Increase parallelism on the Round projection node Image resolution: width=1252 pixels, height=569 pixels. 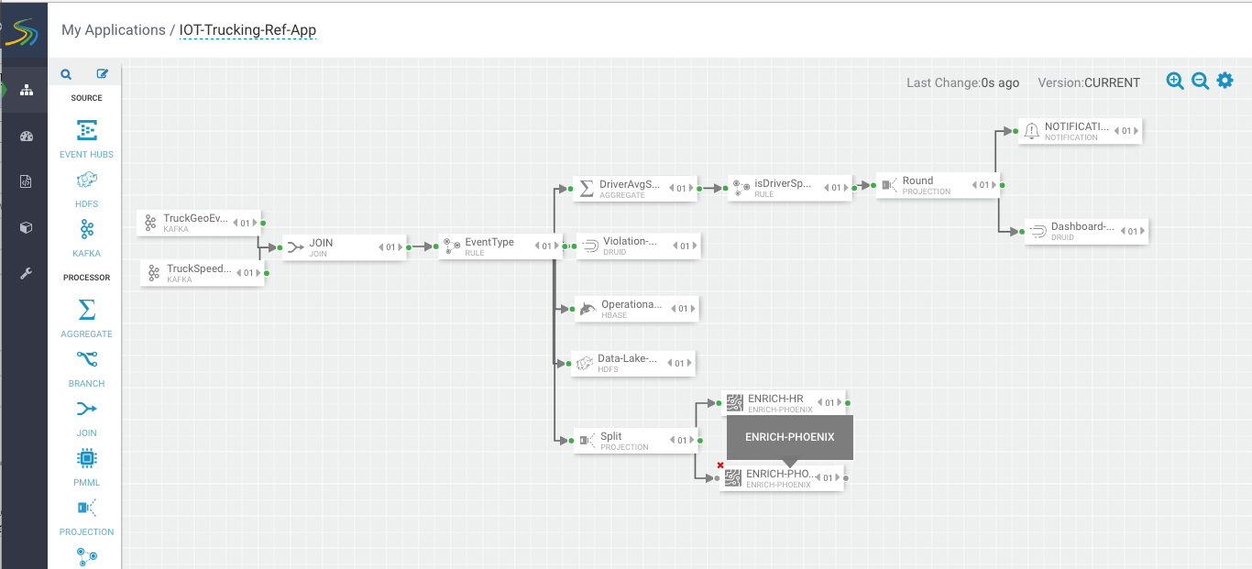(x=994, y=185)
